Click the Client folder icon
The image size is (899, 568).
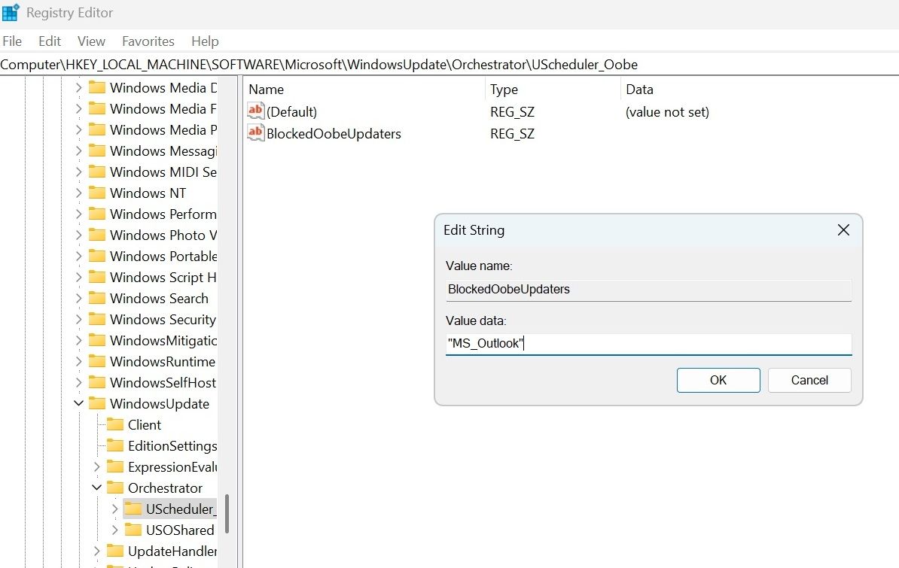pos(114,424)
